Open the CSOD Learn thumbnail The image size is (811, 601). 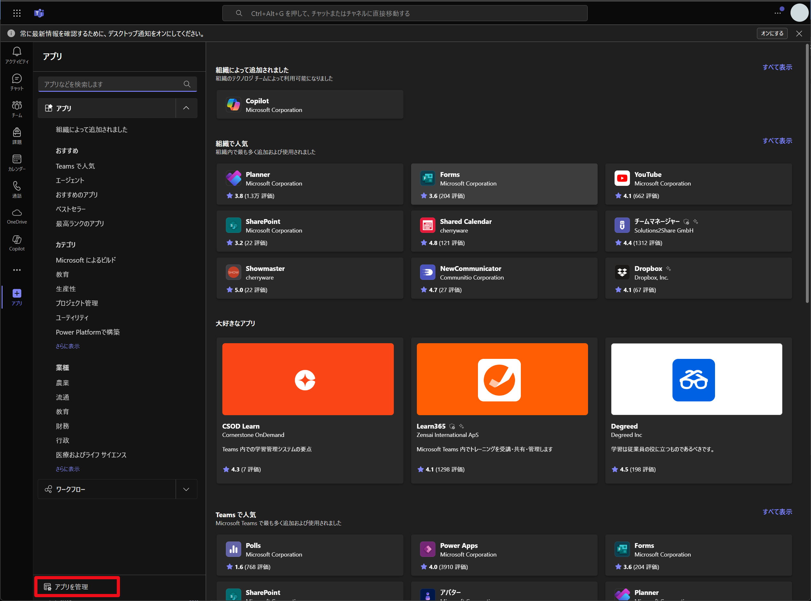click(308, 379)
